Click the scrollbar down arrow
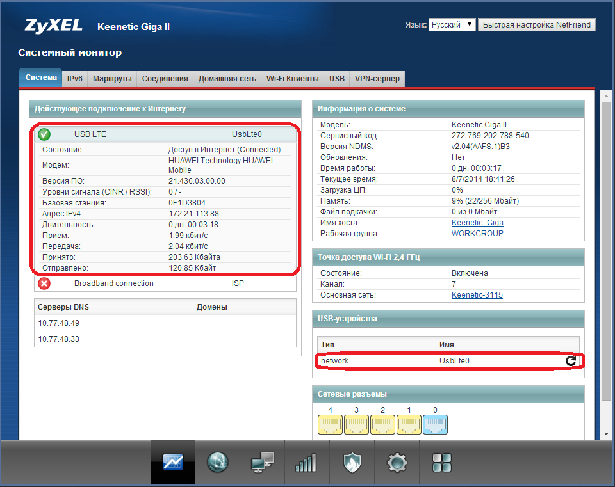This screenshot has width=615, height=487. (x=606, y=433)
